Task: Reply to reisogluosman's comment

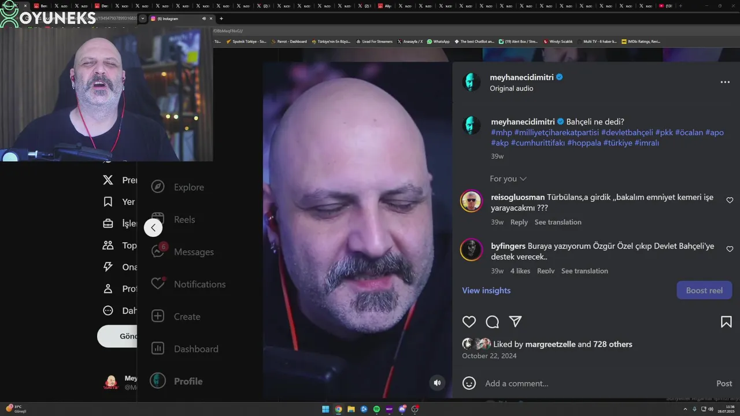Action: [519, 222]
